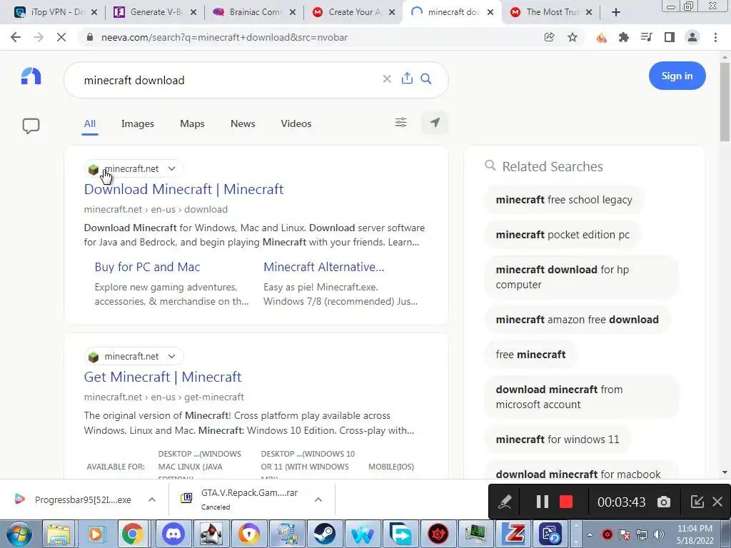
Task: Switch to Videos tab
Action: [296, 123]
